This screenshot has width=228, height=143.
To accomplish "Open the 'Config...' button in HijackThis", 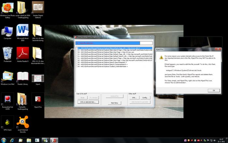I will point(145,98).
